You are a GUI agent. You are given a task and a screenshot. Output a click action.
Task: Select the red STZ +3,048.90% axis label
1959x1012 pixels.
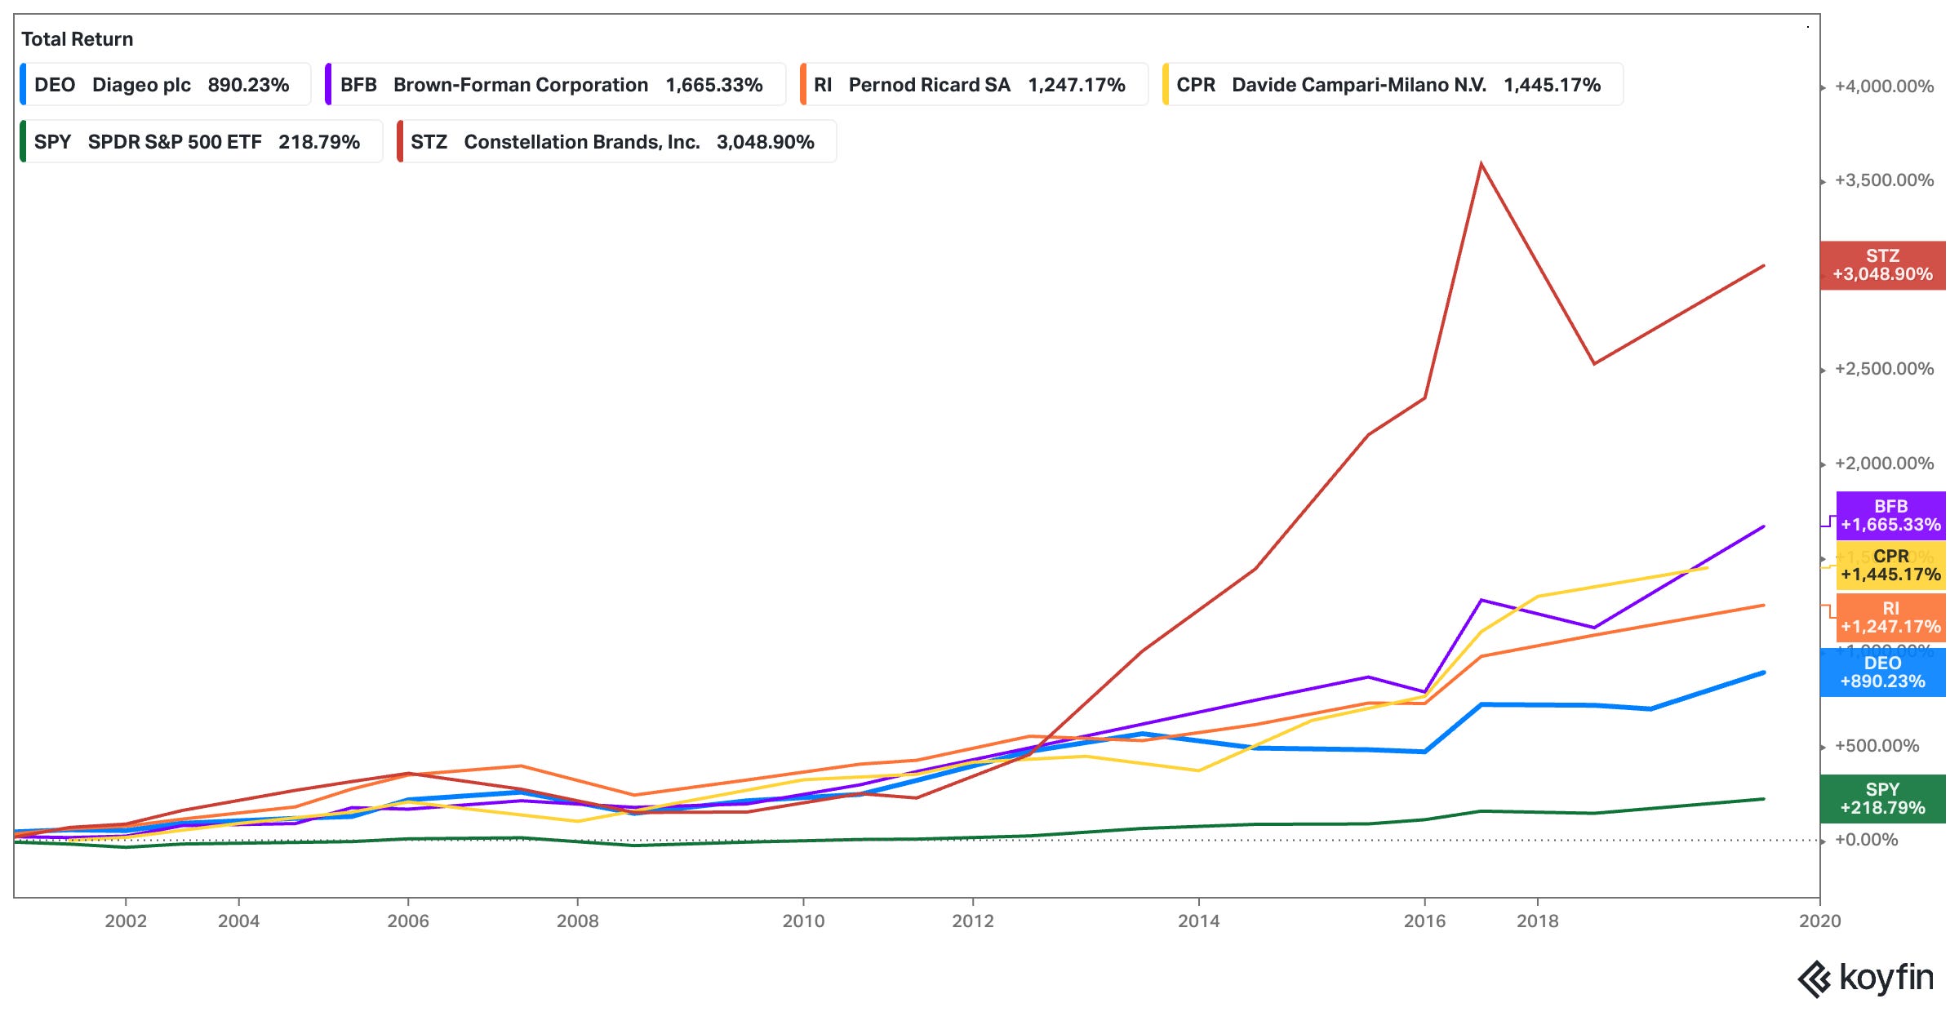(1882, 265)
